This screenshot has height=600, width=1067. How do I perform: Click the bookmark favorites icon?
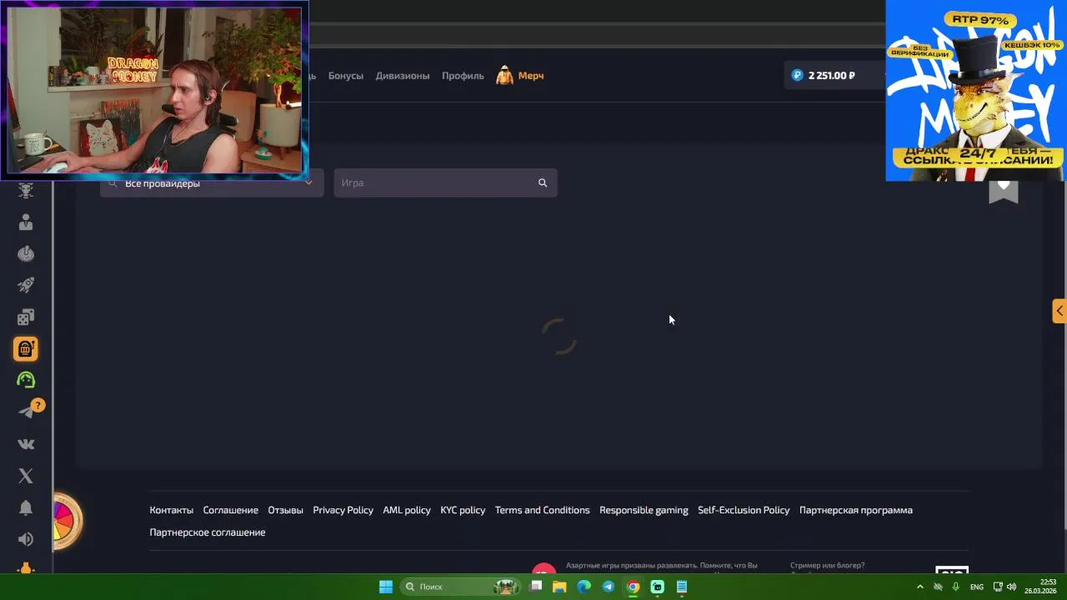(x=1004, y=192)
